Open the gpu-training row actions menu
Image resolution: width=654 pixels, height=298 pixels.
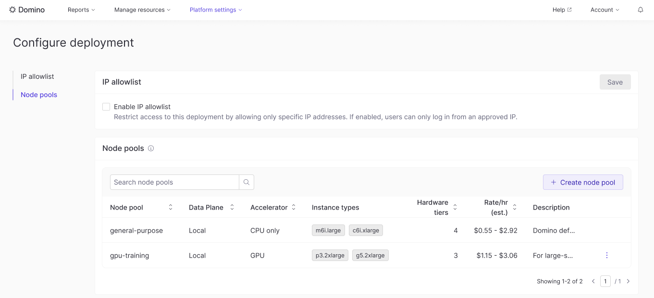(607, 255)
